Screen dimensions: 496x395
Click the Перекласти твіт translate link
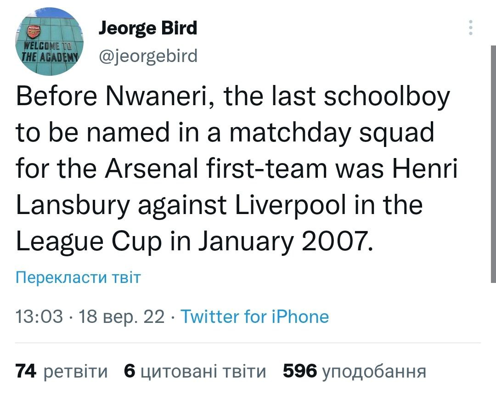78,277
